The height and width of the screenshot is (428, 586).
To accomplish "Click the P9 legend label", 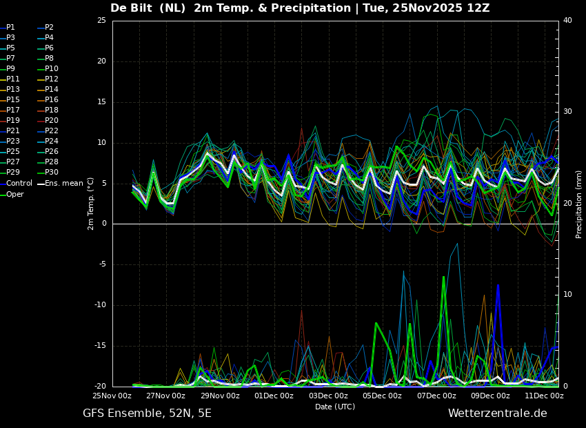I will [10, 69].
